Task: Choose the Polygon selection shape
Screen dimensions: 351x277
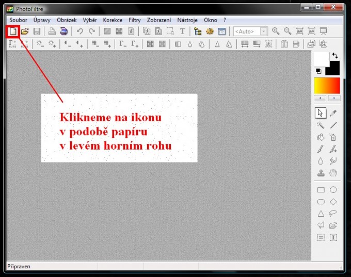Action: coord(321,225)
